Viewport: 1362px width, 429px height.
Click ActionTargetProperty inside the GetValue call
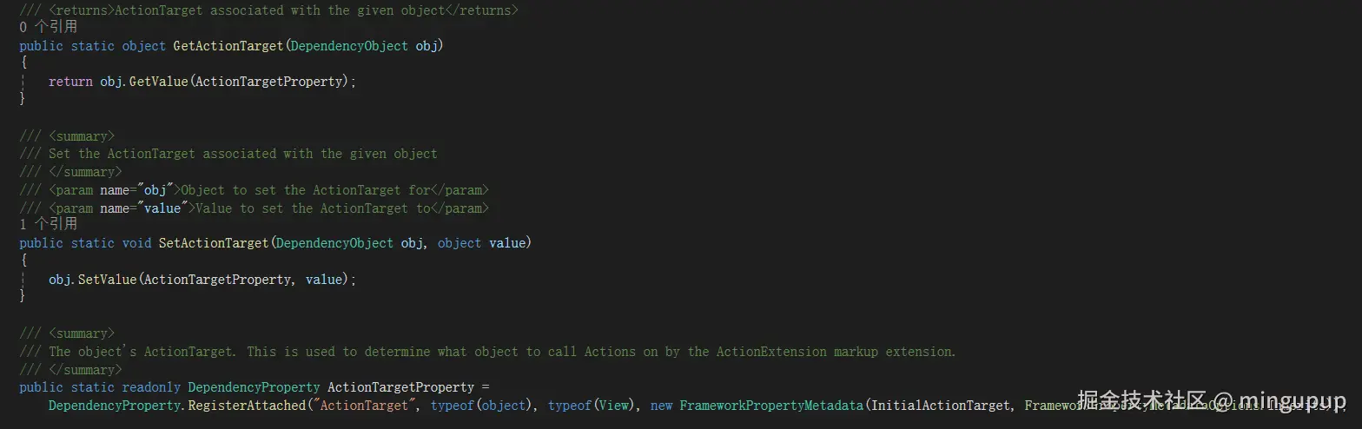pos(271,82)
